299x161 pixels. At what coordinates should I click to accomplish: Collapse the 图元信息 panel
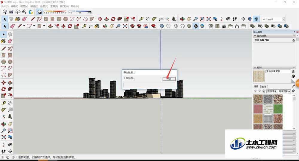tap(255, 36)
